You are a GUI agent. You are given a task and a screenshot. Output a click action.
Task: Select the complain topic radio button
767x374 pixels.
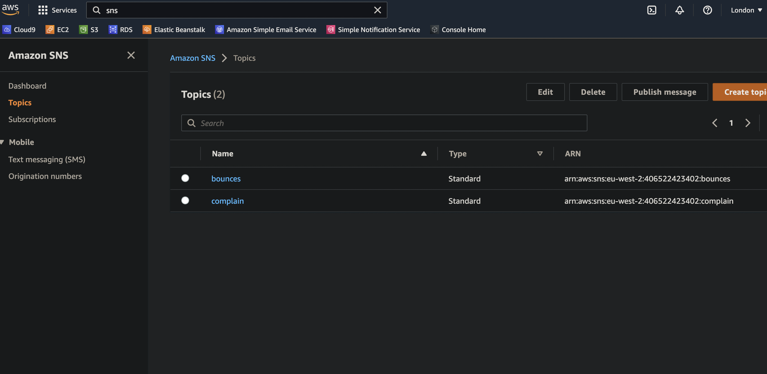pos(185,200)
